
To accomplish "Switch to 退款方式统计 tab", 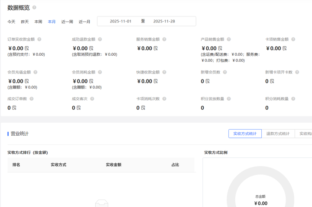I will point(278,134).
